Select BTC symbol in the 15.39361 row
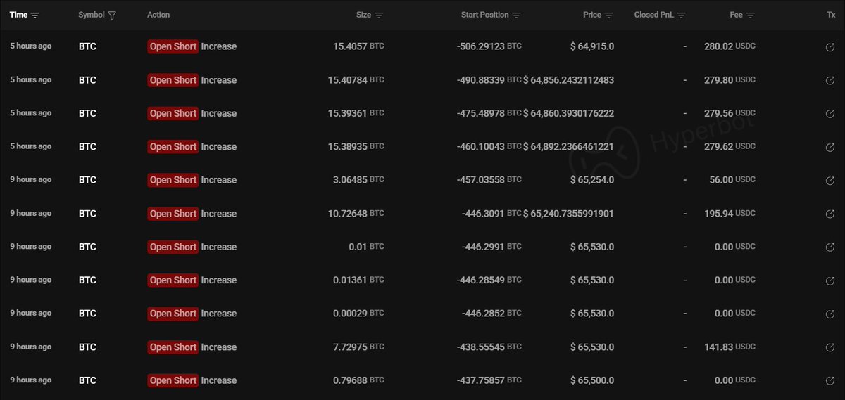The height and width of the screenshot is (400, 845). 87,113
